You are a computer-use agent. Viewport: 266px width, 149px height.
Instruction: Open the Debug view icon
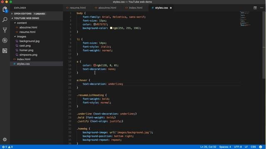[5, 40]
